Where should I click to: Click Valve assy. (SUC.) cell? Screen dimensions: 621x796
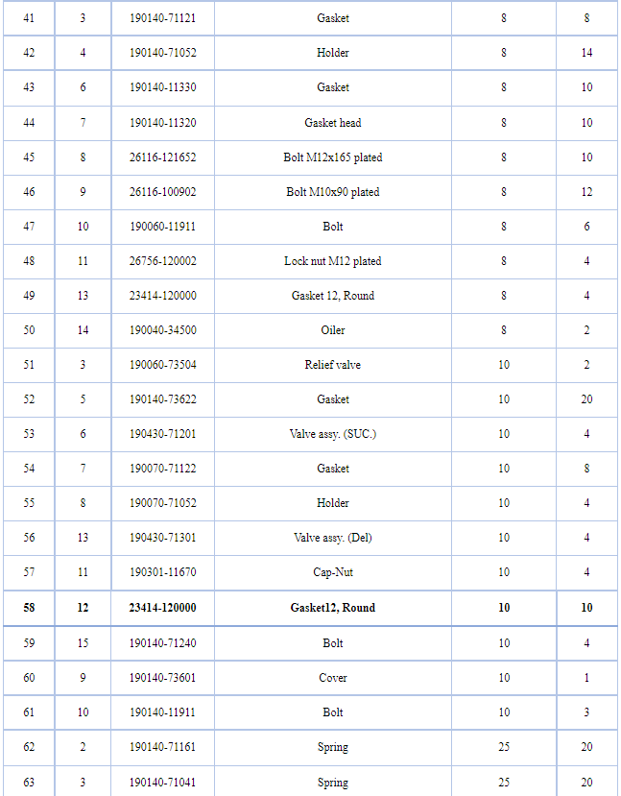pyautogui.click(x=333, y=434)
